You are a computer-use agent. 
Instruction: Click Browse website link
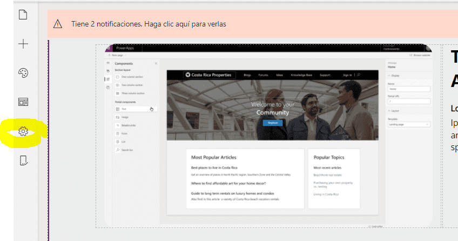[420, 55]
